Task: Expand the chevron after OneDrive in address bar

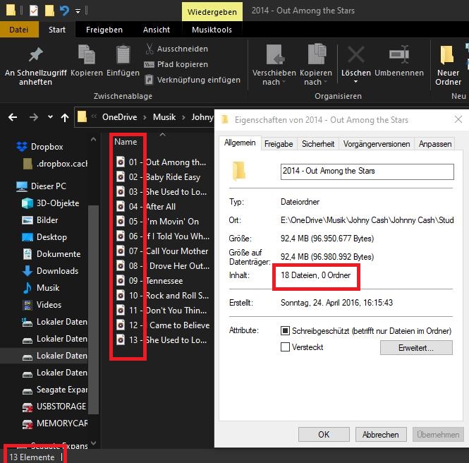Action: click(145, 117)
